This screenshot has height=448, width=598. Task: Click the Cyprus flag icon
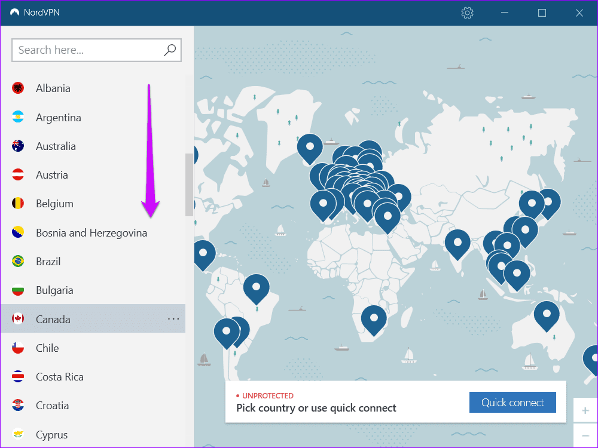18,434
